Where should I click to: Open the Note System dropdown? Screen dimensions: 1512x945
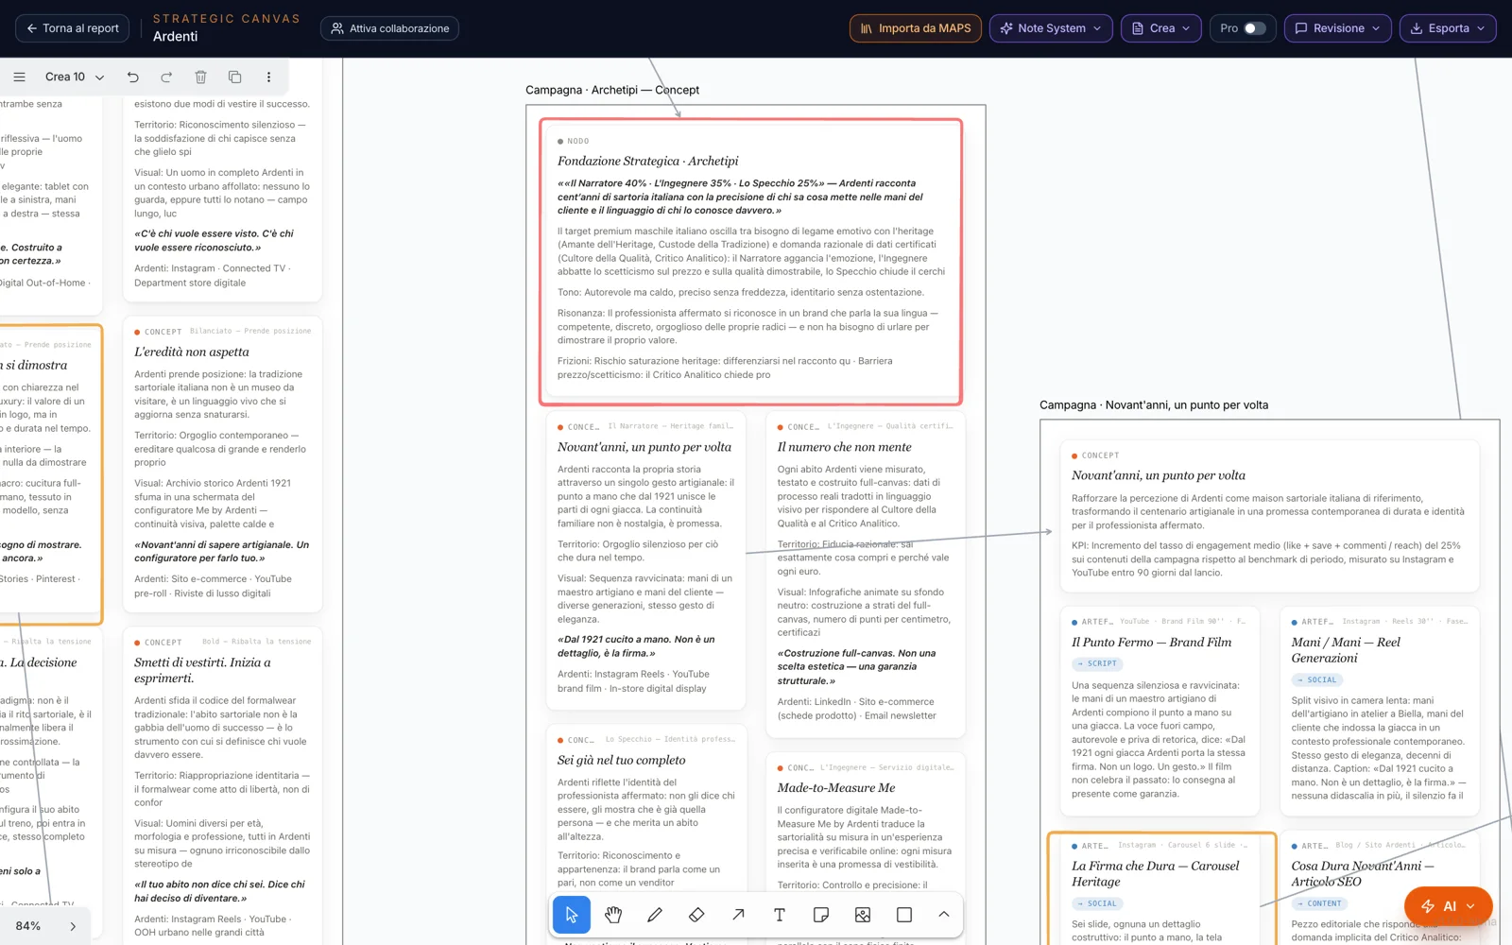click(1051, 28)
